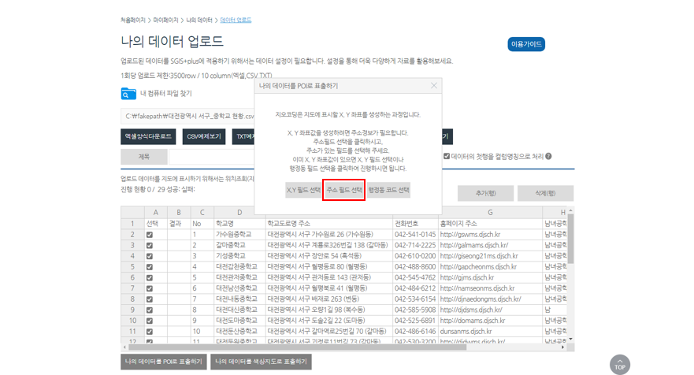The image size is (694, 375).
Task: Uncheck selection for 대전내동중학교 row
Action: click(150, 299)
